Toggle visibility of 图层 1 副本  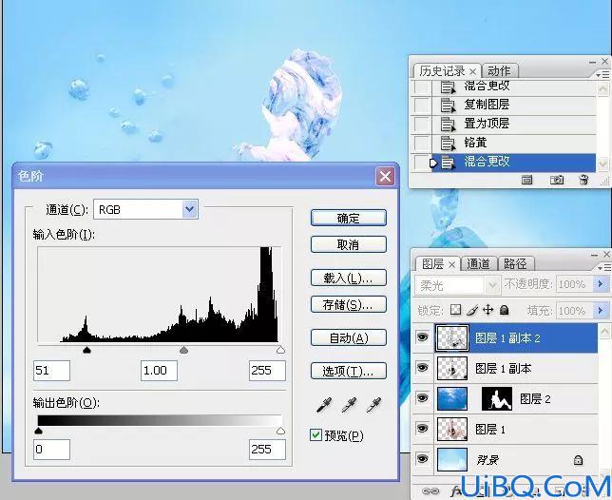point(423,368)
